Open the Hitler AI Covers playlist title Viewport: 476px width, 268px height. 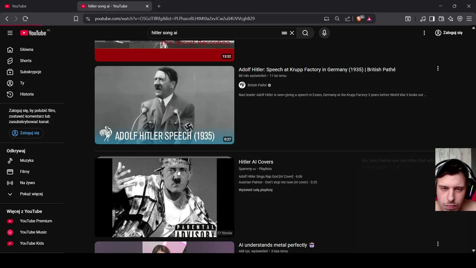click(256, 162)
